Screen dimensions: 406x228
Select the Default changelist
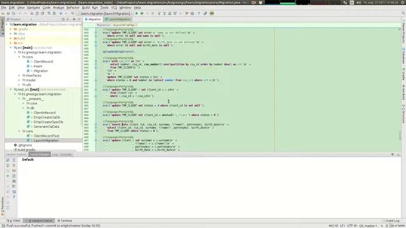point(28,160)
